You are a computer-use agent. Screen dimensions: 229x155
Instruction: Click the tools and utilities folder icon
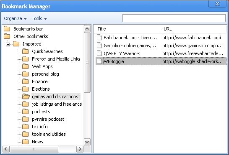click(x=26, y=134)
